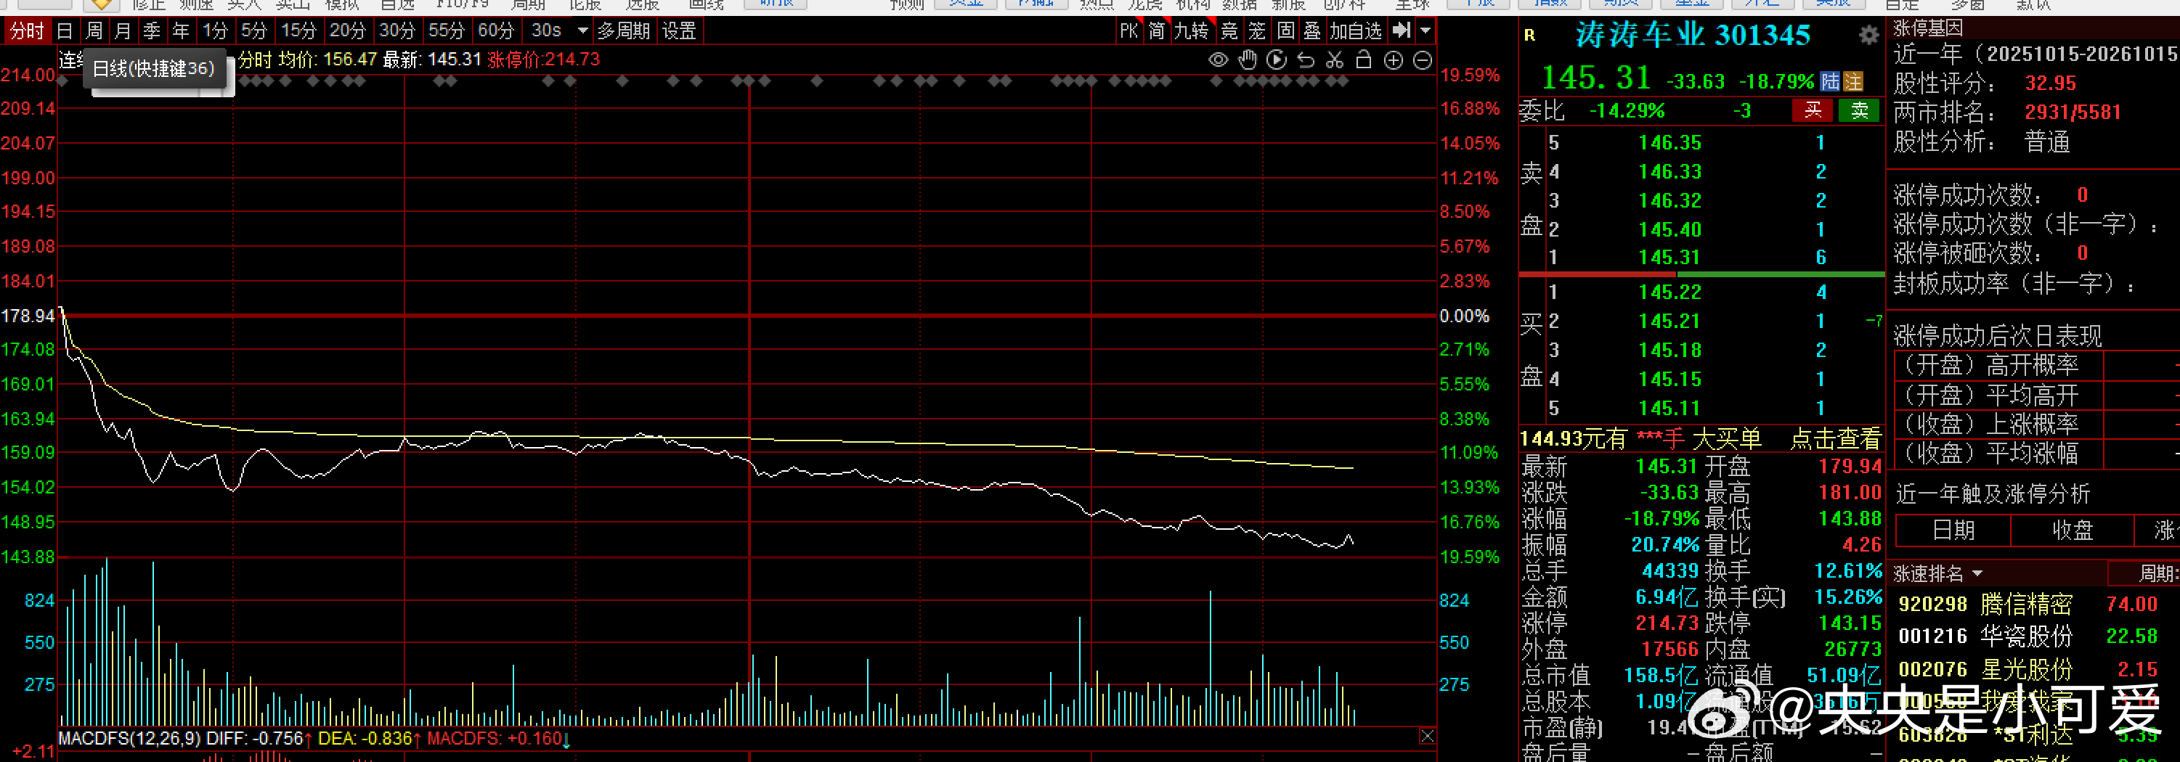This screenshot has width=2180, height=762.
Task: Open the dropdown arrow after 加自选
Action: [x=1425, y=30]
